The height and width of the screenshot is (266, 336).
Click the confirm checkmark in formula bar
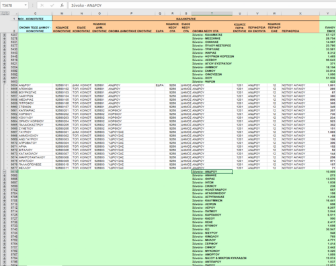pyautogui.click(x=52, y=5)
